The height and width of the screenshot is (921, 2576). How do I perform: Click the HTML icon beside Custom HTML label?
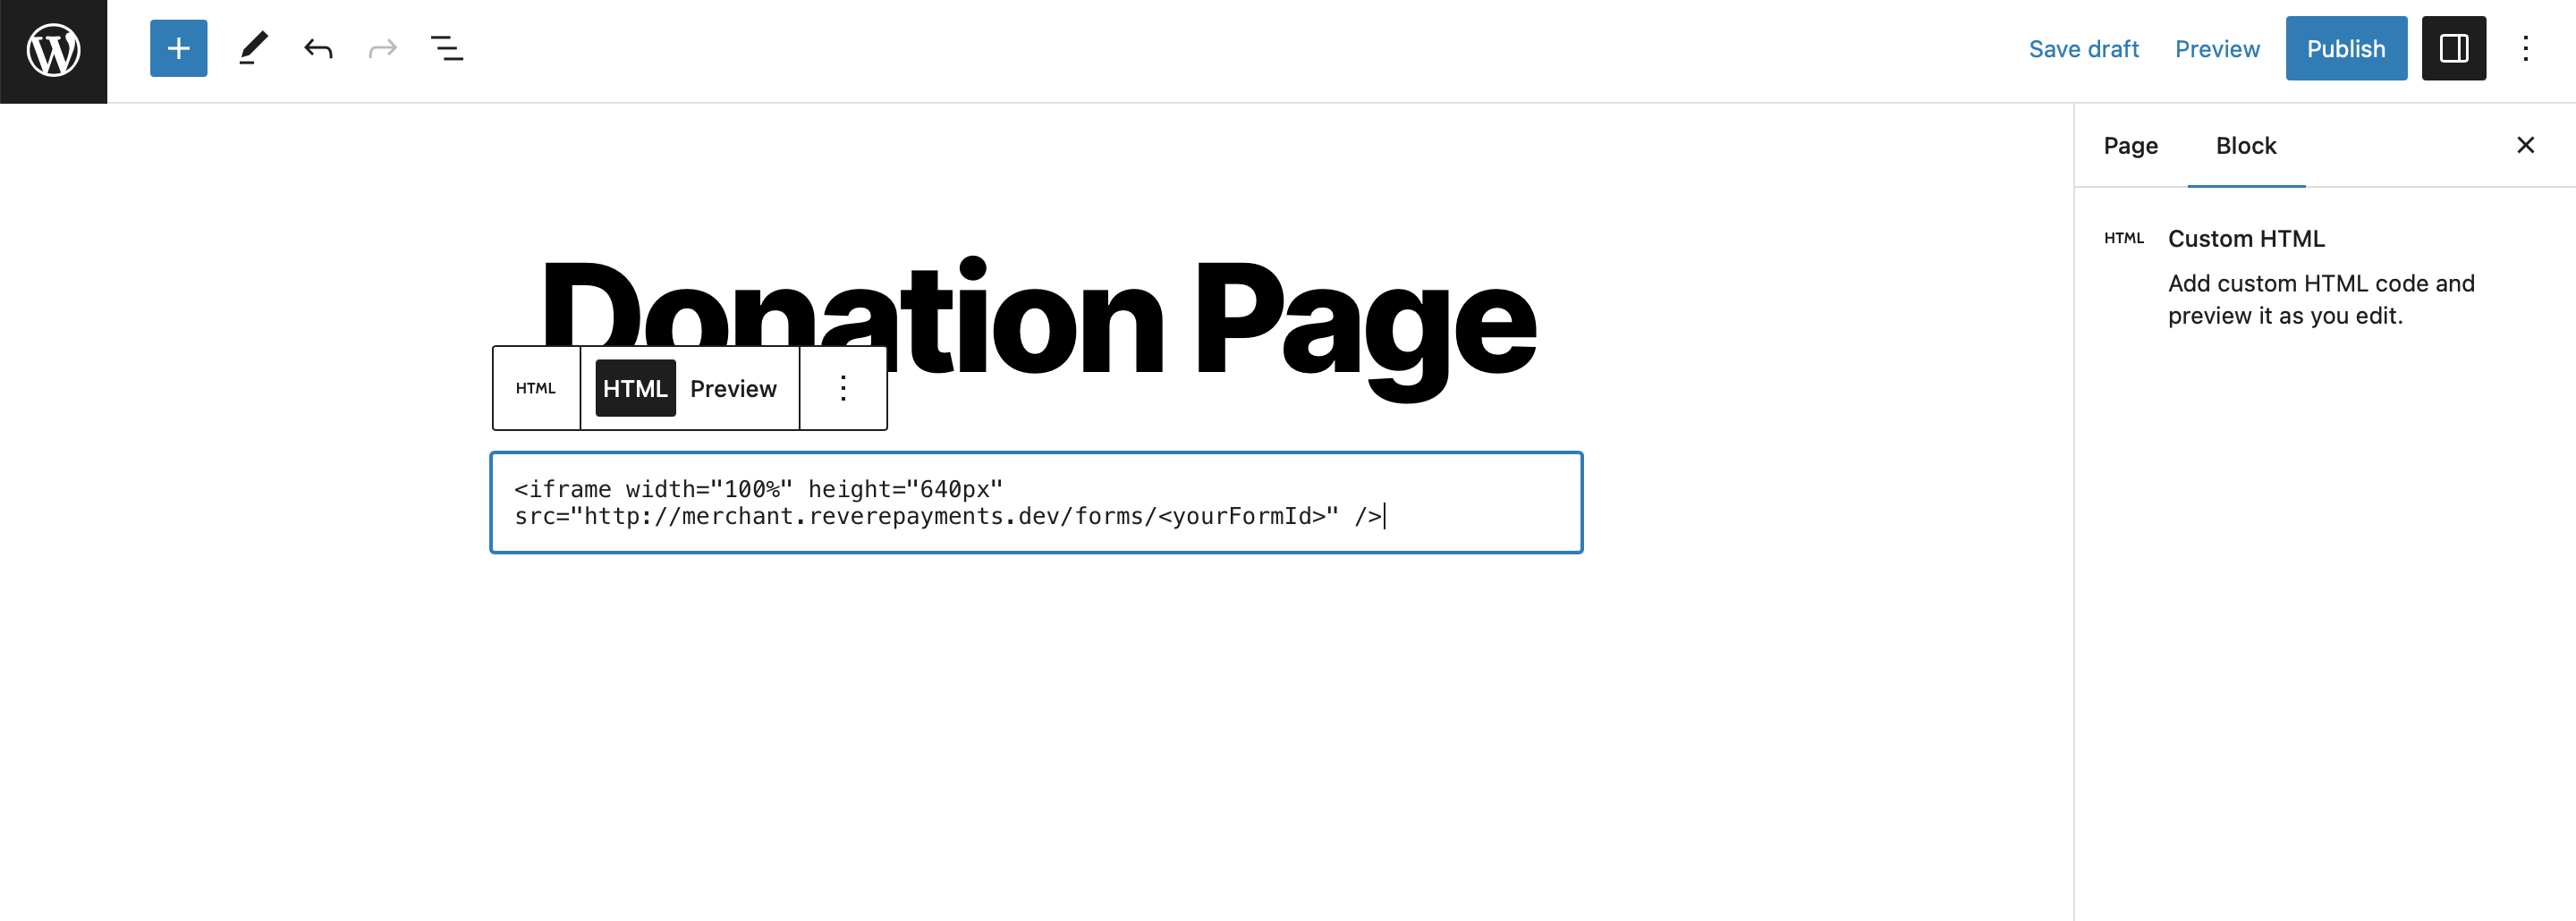pyautogui.click(x=2124, y=238)
